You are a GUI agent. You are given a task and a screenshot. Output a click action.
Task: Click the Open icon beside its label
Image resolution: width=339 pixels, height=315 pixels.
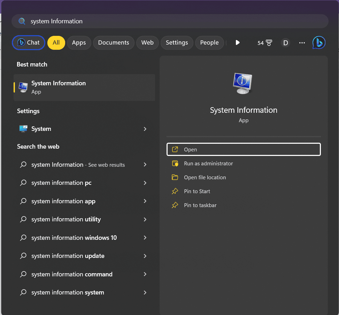coord(175,149)
